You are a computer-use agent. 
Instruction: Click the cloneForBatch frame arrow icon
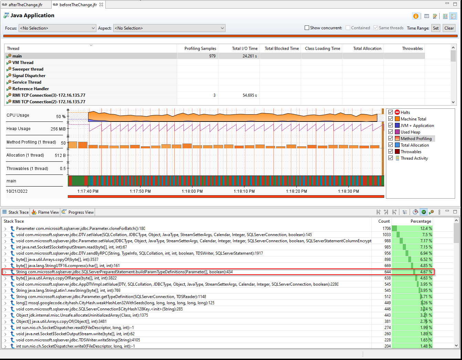(x=12, y=228)
